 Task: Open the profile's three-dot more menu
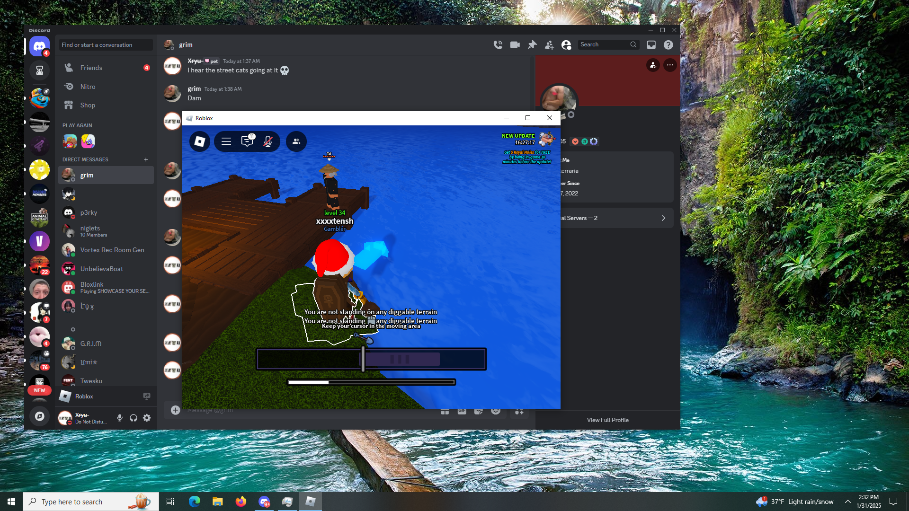(670, 65)
